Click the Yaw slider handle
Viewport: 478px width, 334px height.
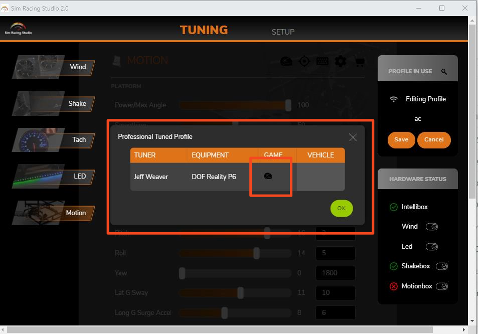pyautogui.click(x=182, y=273)
